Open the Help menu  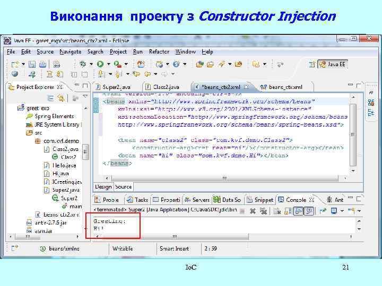207,52
